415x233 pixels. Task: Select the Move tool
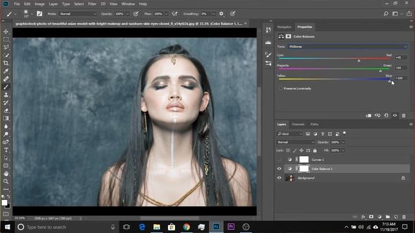coord(6,32)
